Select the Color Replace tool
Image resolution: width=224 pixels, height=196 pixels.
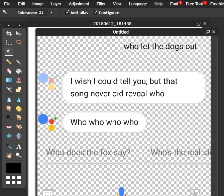tap(9, 89)
